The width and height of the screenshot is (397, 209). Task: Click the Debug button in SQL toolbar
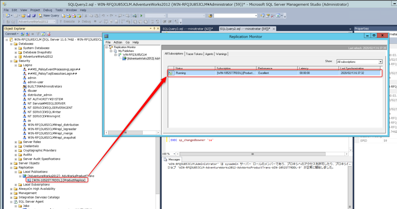coord(84,21)
